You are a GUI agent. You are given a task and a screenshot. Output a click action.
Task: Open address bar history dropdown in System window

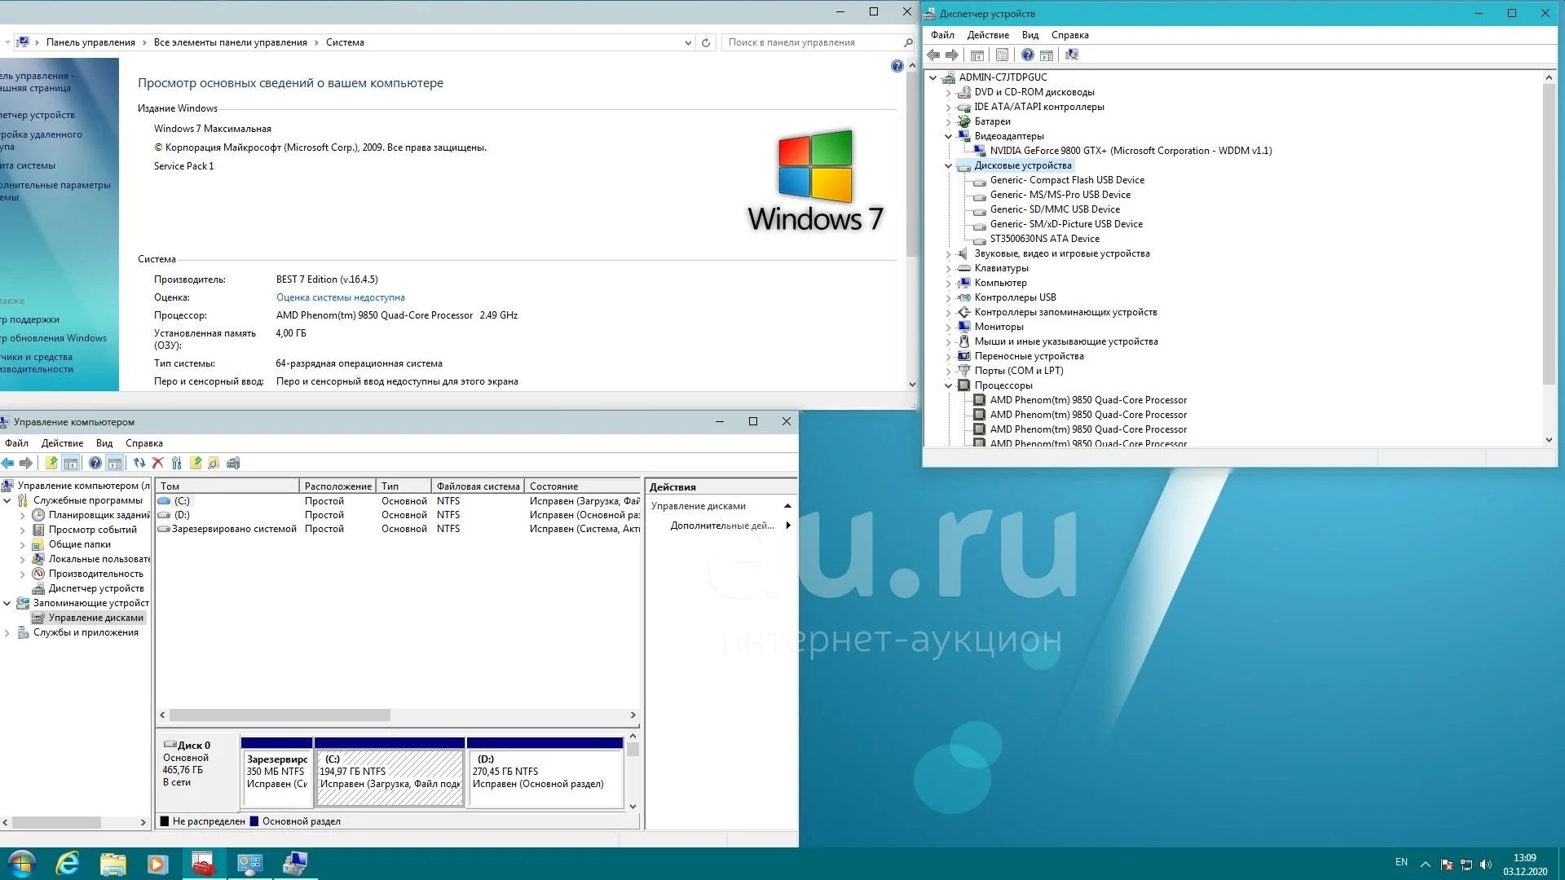688,42
